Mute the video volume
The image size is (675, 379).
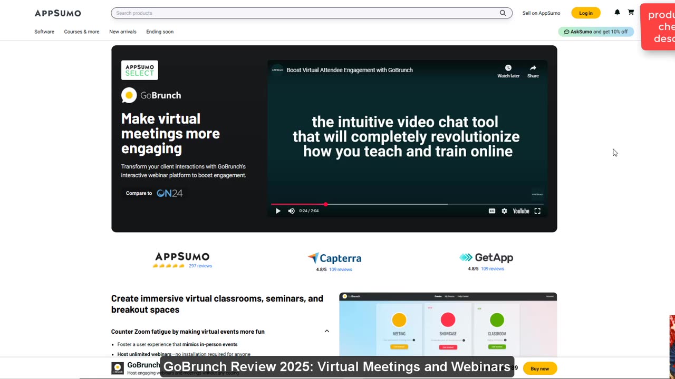coord(291,211)
